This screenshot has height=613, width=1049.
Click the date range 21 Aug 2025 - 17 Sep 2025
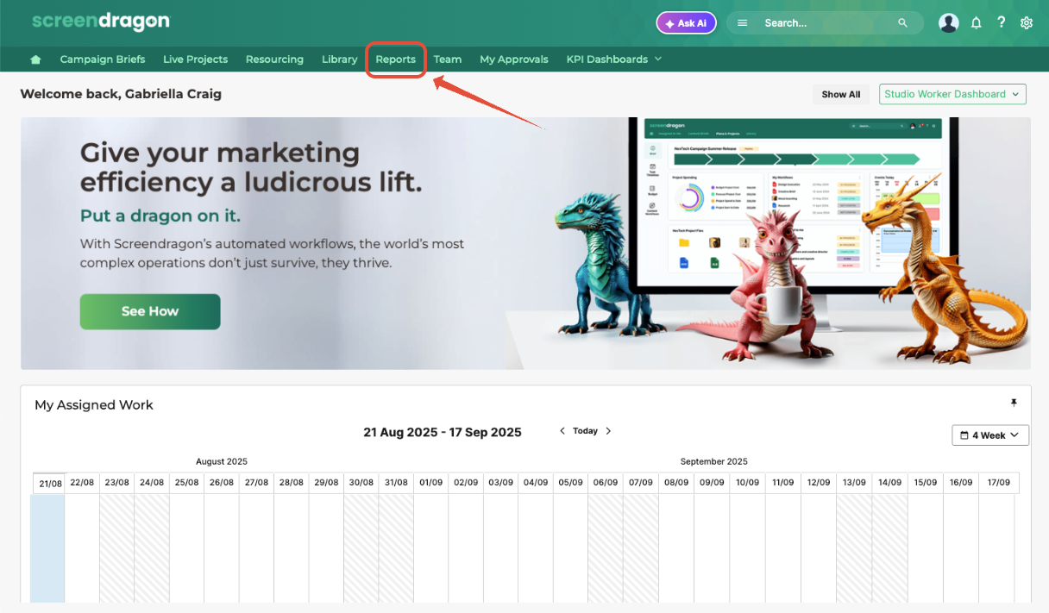(x=443, y=432)
